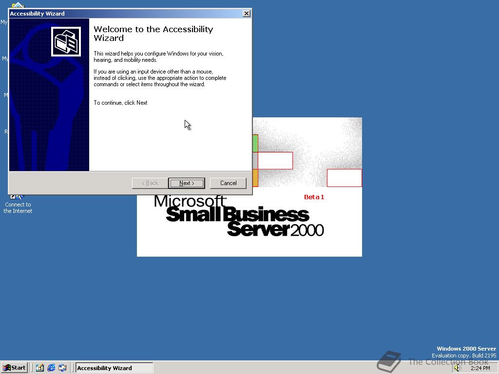This screenshot has width=499, height=374.
Task: Click the 'To continue, click Next' text
Action: [x=121, y=103]
